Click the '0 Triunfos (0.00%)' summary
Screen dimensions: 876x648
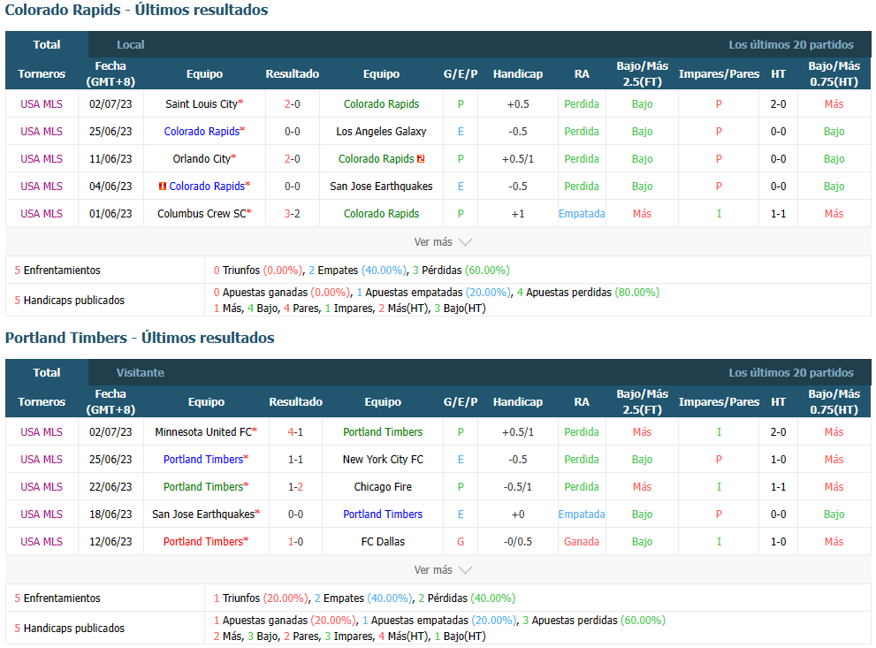pos(258,271)
